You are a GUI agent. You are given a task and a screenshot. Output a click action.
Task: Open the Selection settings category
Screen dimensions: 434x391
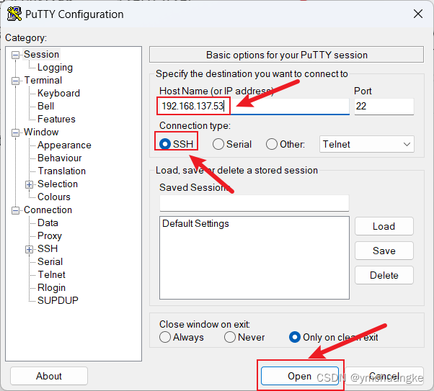[x=58, y=184]
